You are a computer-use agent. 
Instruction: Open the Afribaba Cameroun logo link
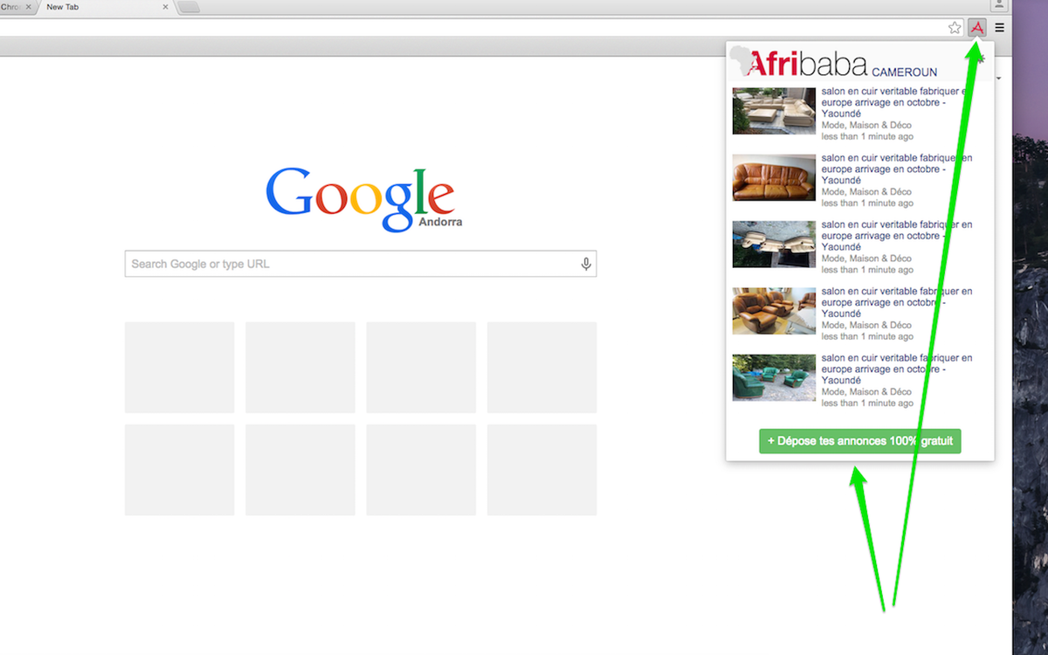tap(834, 63)
